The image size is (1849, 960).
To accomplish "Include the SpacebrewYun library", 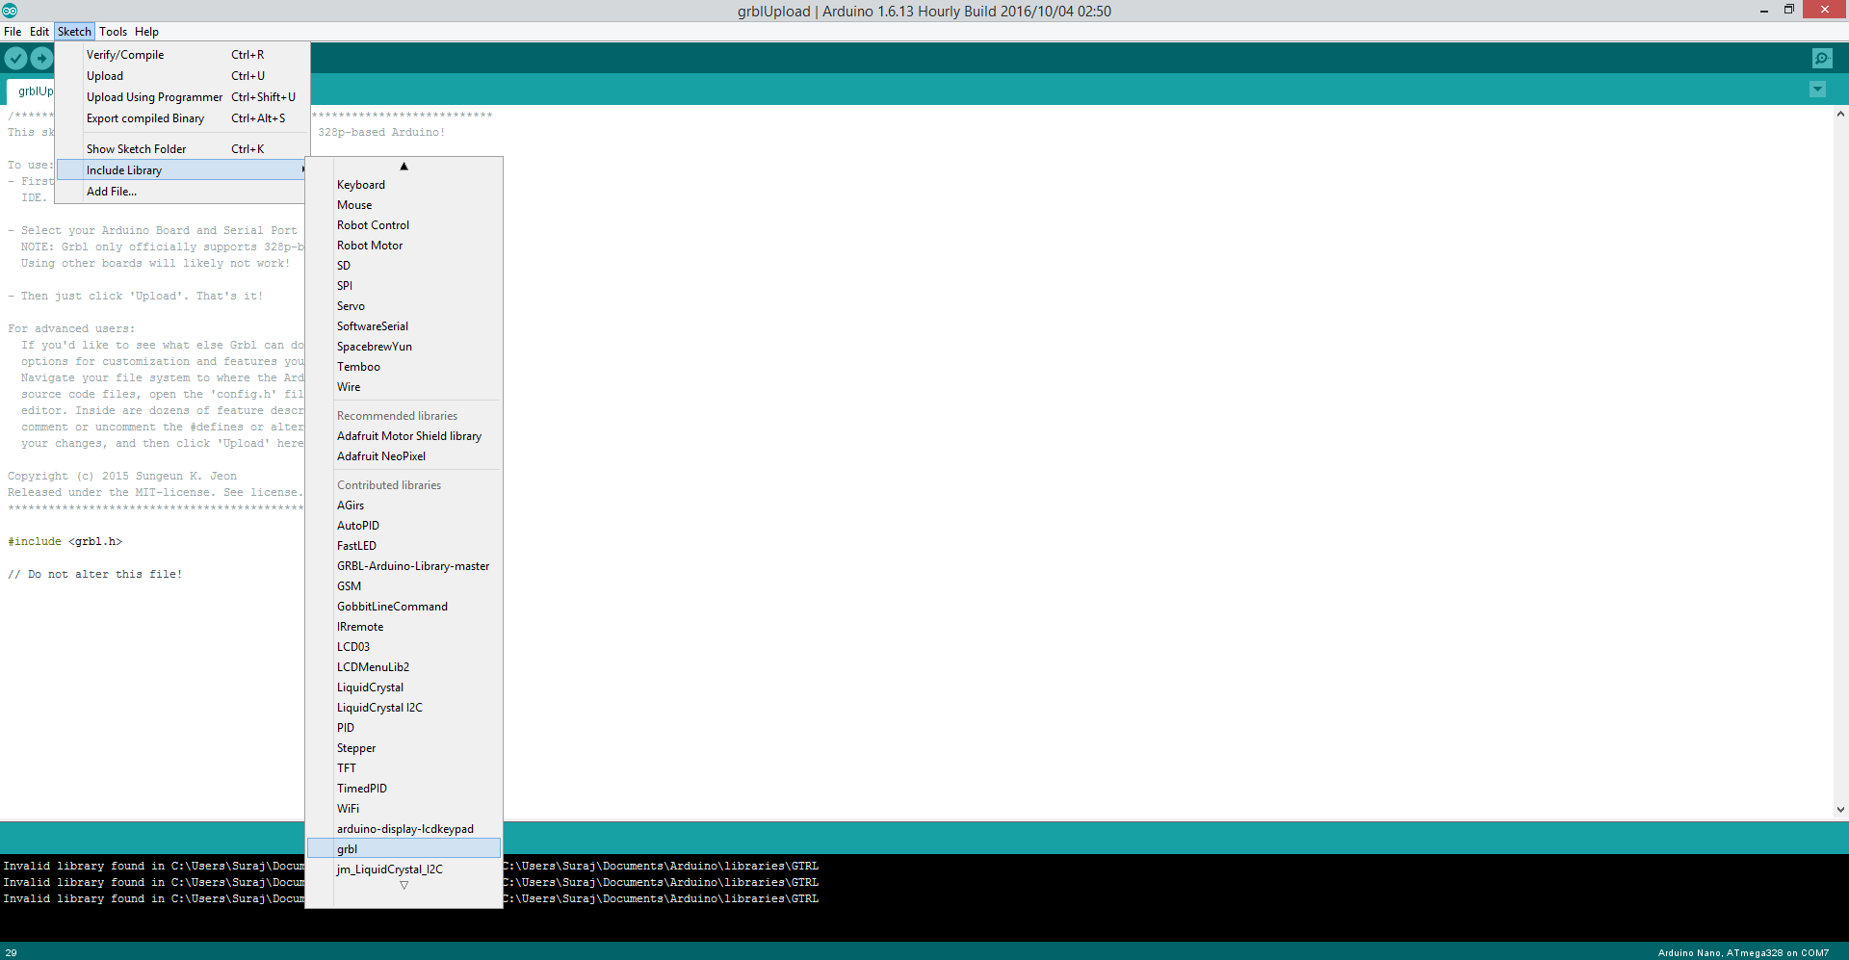I will [x=404, y=347].
